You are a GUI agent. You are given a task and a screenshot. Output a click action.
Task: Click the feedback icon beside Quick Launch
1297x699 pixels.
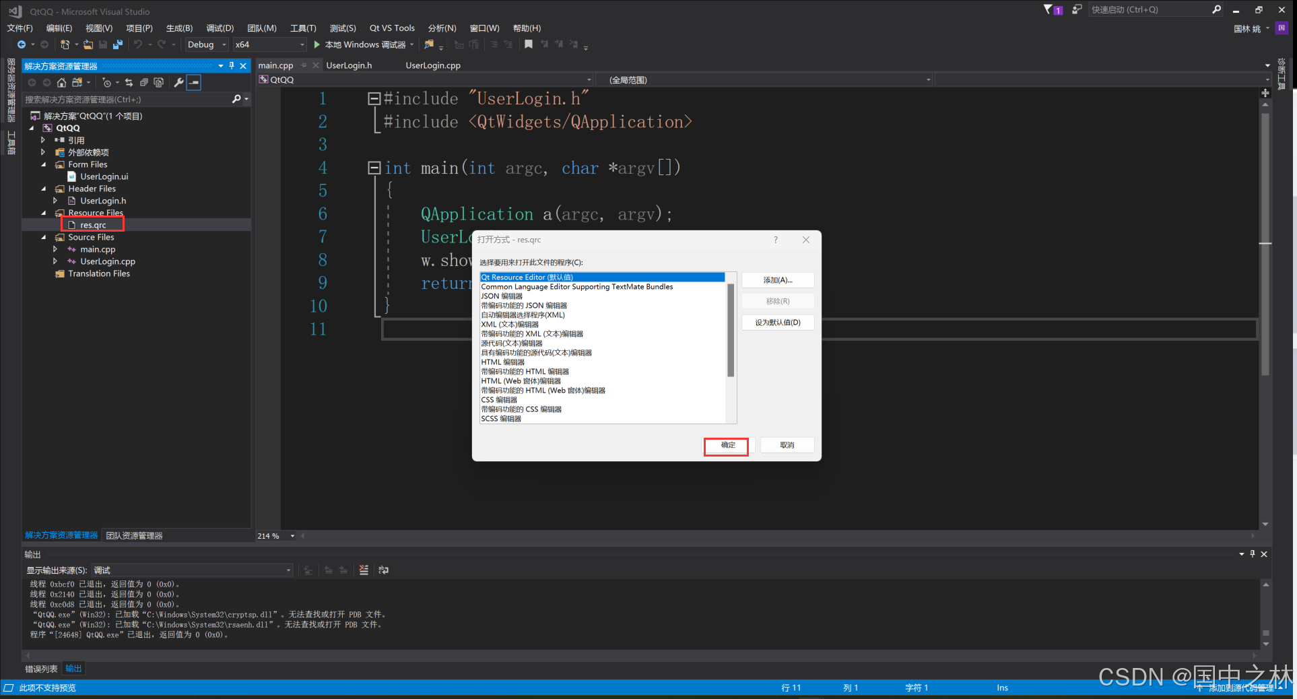tap(1077, 9)
